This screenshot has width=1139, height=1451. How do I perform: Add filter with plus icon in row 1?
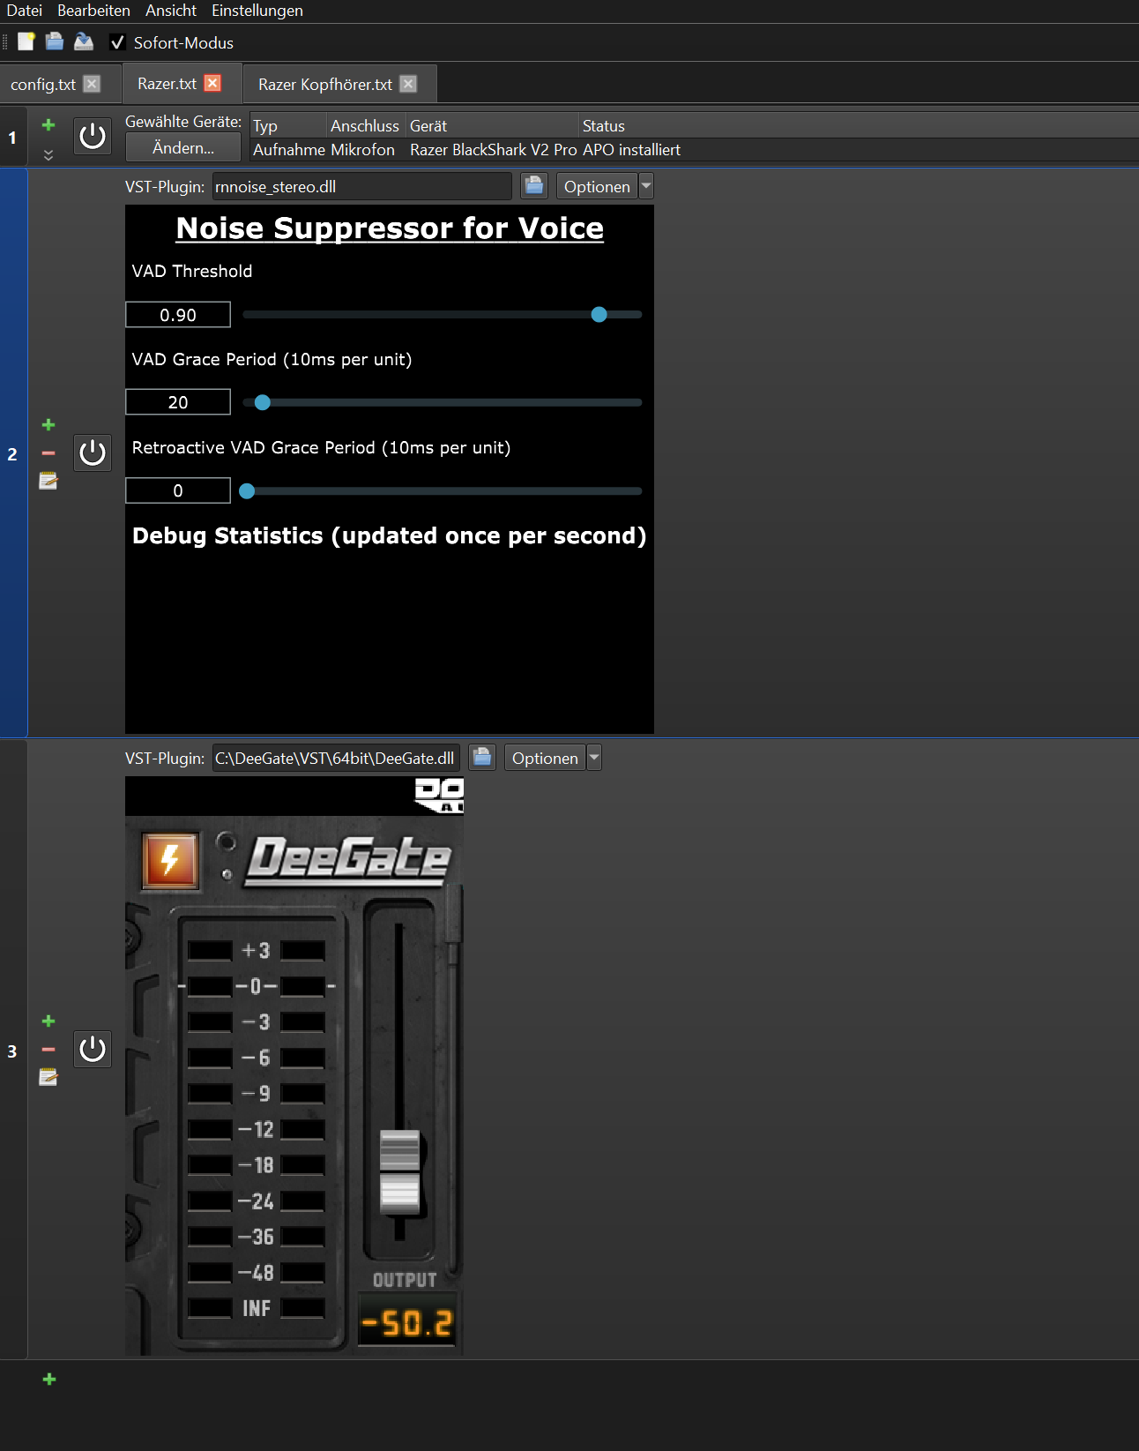48,124
